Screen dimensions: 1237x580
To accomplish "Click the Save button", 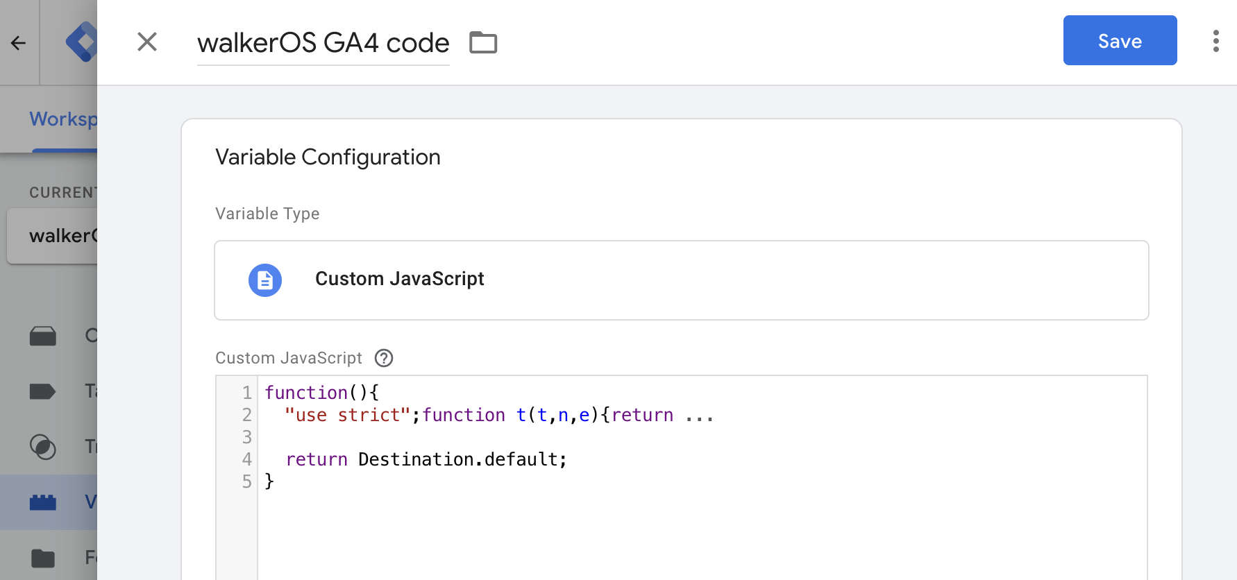I will 1120,40.
